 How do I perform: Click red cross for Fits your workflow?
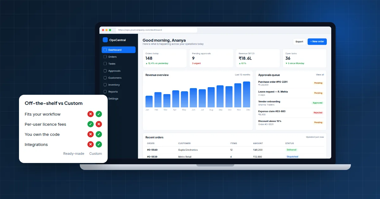[91, 114]
